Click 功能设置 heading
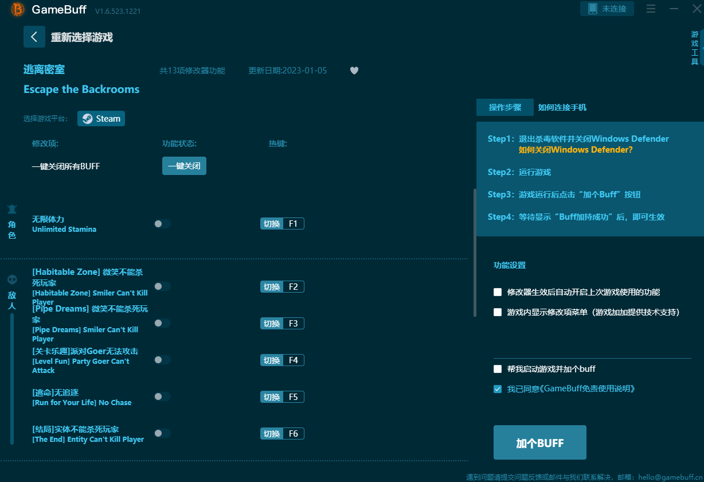The image size is (704, 482). coord(510,265)
